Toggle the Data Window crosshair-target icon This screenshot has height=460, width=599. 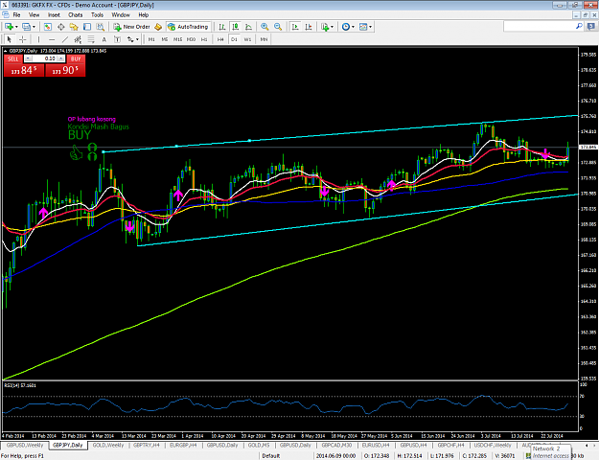(x=60, y=27)
